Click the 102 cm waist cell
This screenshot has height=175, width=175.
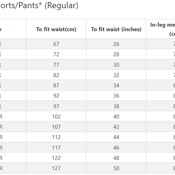pos(56,116)
